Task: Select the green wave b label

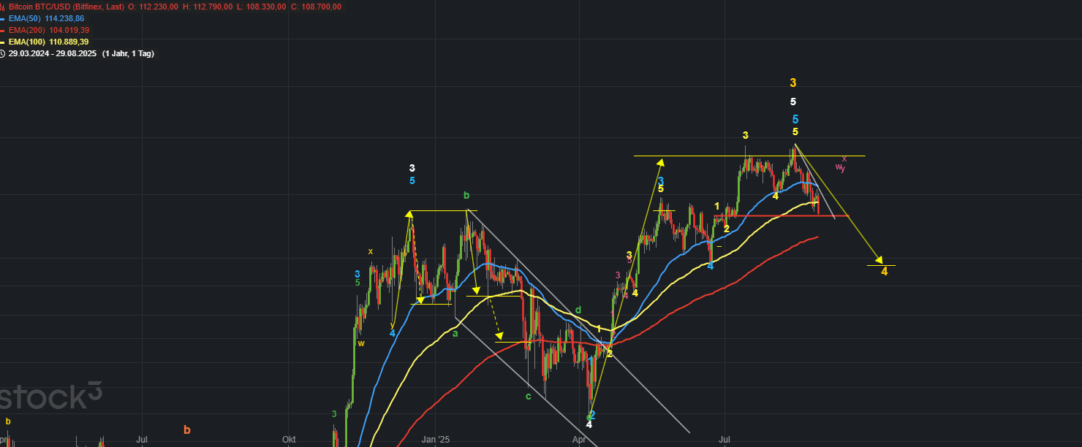Action: pos(466,195)
